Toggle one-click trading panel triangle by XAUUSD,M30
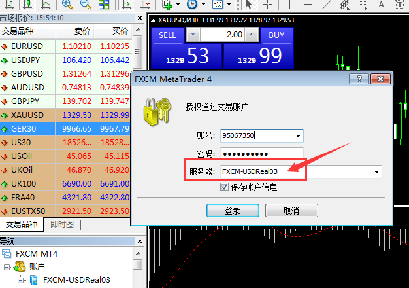Image resolution: width=409 pixels, height=288 pixels. 154,20
